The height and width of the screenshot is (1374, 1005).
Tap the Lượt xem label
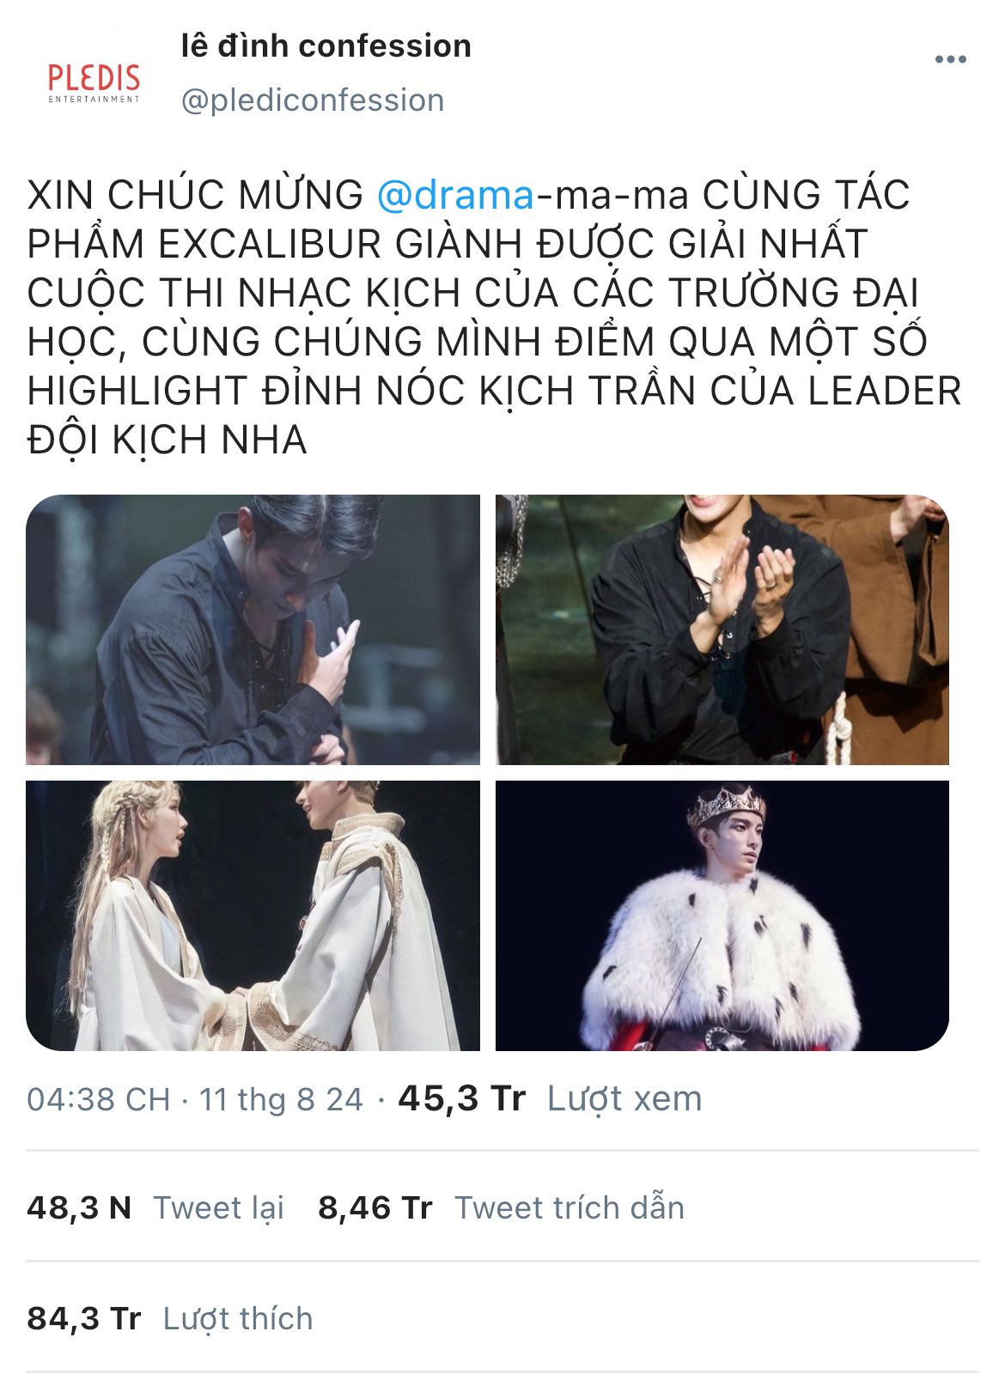[x=624, y=1098]
